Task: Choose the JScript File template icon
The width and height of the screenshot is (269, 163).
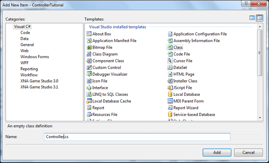Action: 170,88
